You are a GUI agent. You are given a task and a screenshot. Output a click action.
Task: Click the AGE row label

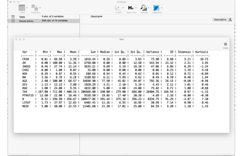pyautogui.click(x=25, y=81)
